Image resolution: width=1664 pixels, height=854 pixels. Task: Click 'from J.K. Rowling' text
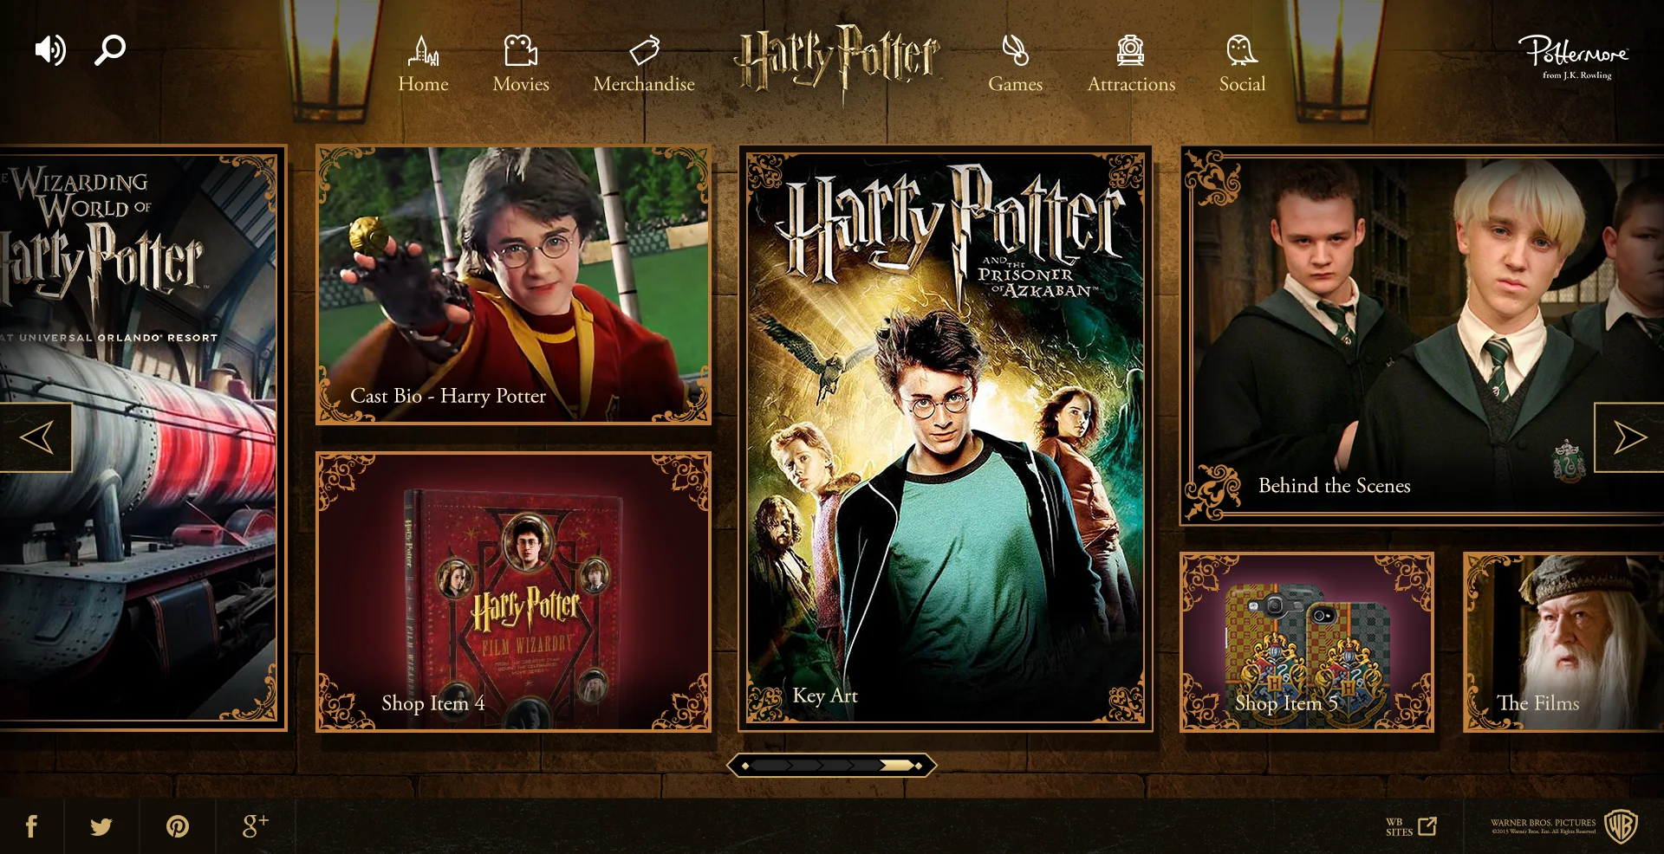tap(1577, 75)
